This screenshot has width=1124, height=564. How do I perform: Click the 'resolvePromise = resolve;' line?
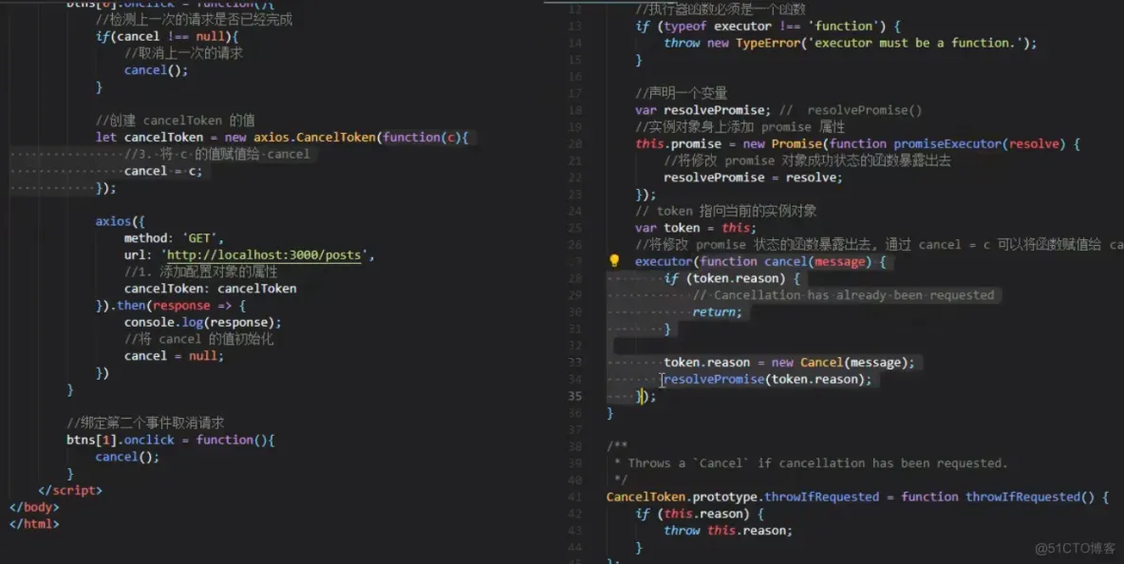coord(754,178)
